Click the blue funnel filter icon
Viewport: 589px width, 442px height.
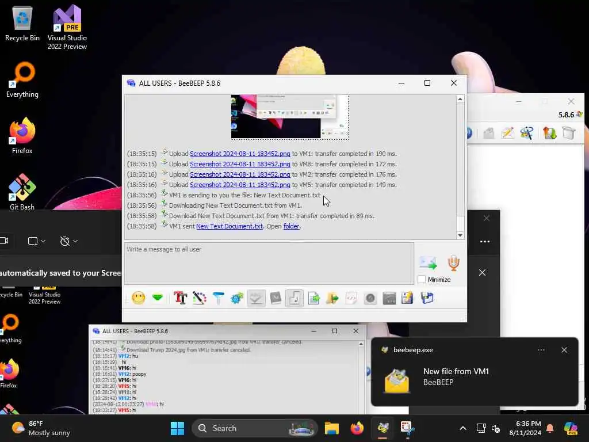(x=219, y=299)
